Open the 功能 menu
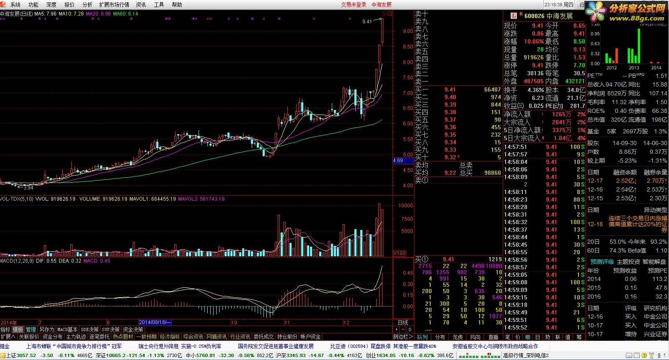Screen dimensions: 669x360 33,5
